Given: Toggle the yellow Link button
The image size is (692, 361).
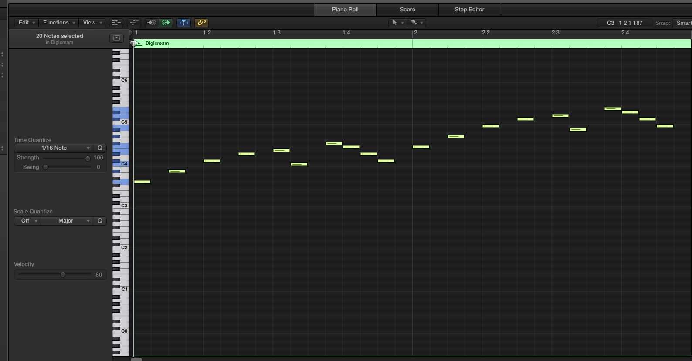Looking at the screenshot, I should tap(201, 23).
